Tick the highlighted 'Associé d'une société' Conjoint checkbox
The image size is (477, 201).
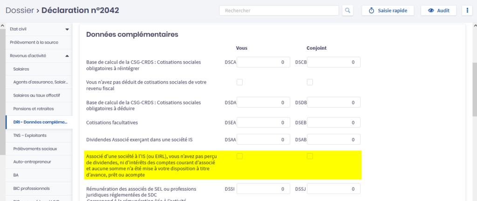[x=310, y=156]
